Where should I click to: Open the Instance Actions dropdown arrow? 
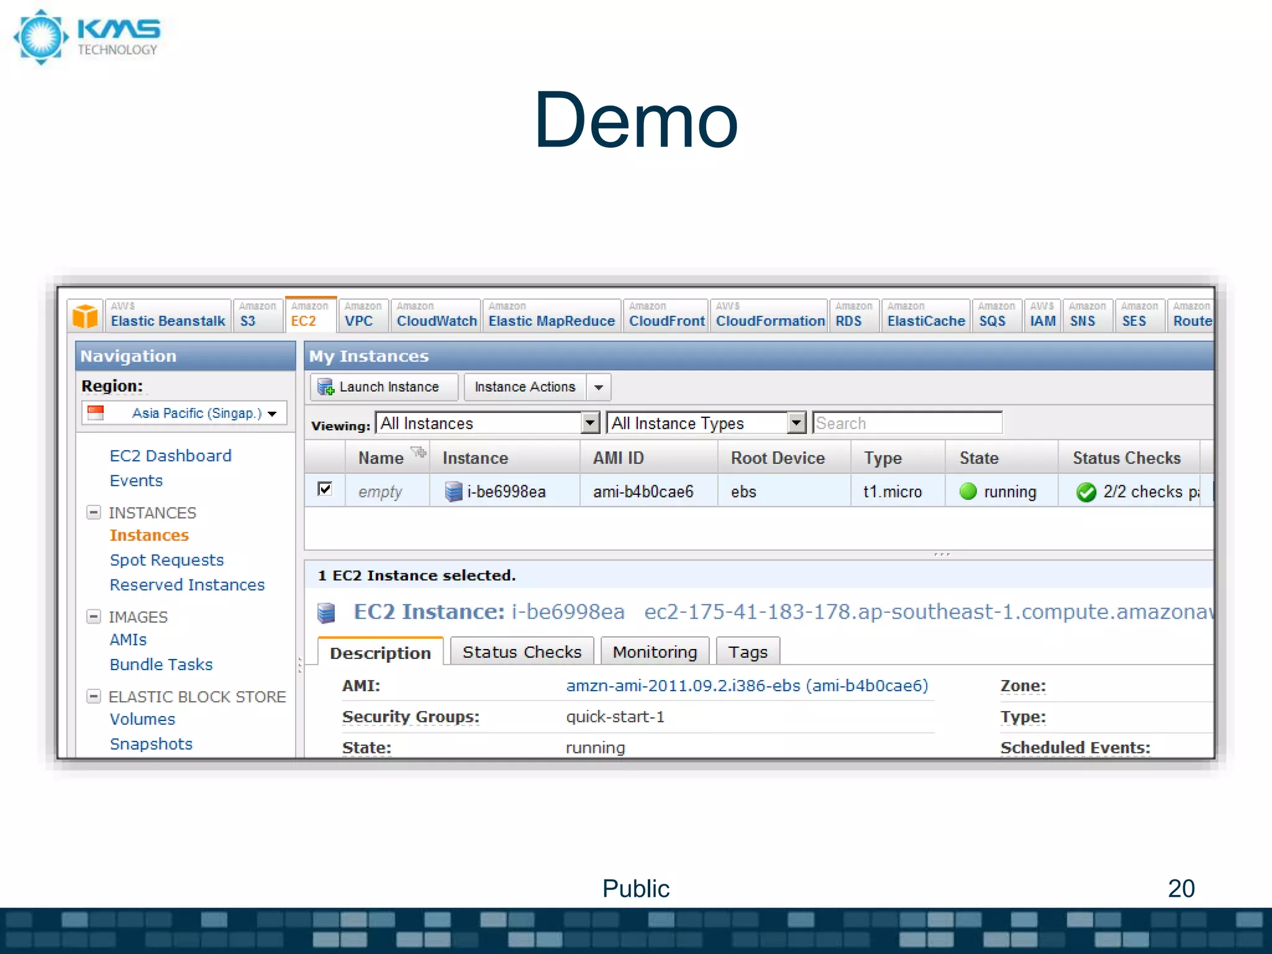[599, 387]
